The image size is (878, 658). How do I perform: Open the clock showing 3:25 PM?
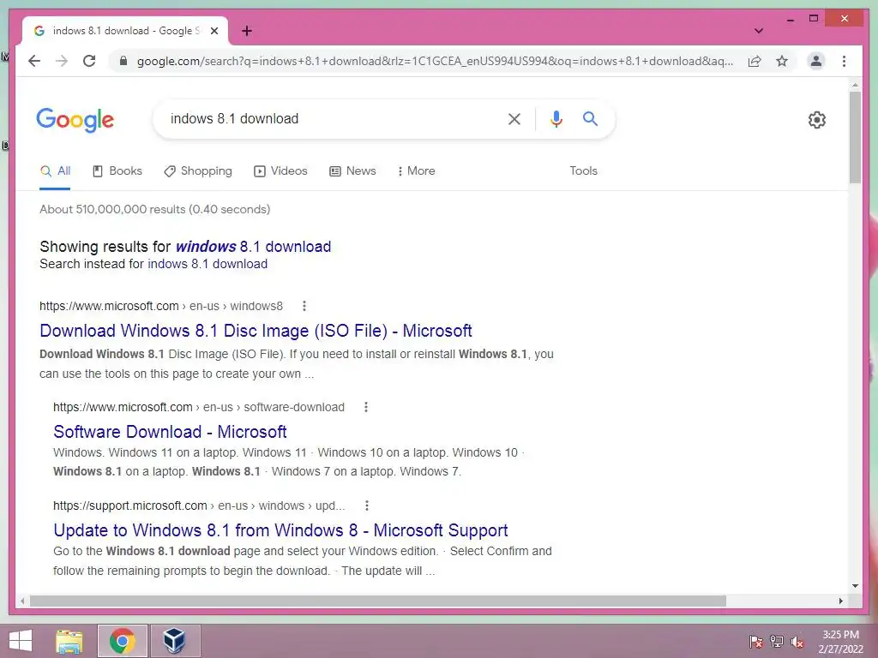pyautogui.click(x=840, y=641)
